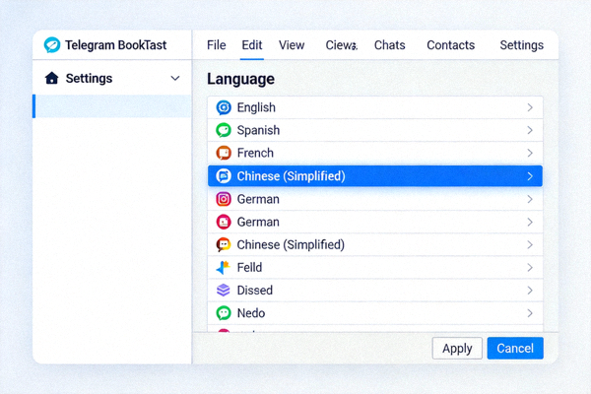This screenshot has width=591, height=394.
Task: Open the Edit menu
Action: pos(252,45)
